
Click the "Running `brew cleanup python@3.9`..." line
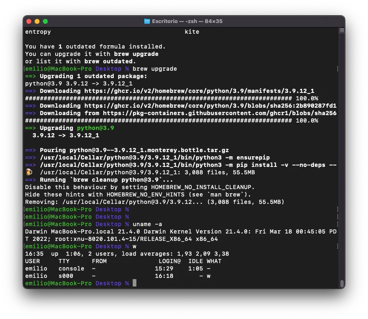click(107, 180)
